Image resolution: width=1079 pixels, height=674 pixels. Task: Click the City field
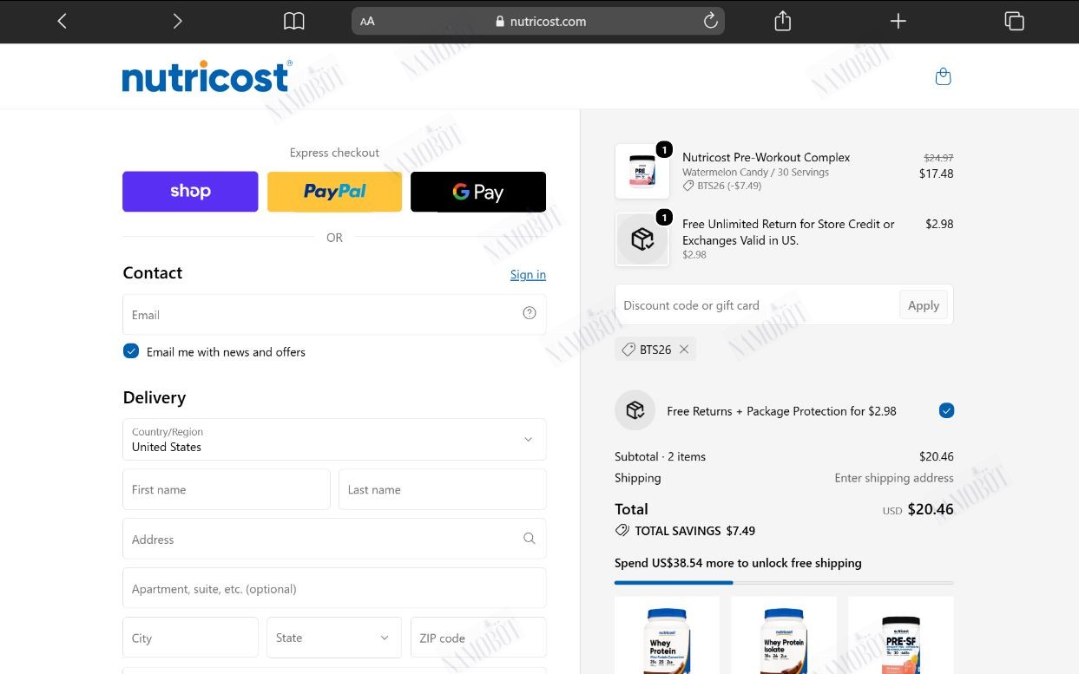190,638
